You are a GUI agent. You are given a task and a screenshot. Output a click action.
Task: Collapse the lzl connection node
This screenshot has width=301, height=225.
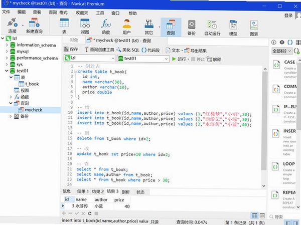coord(3,38)
